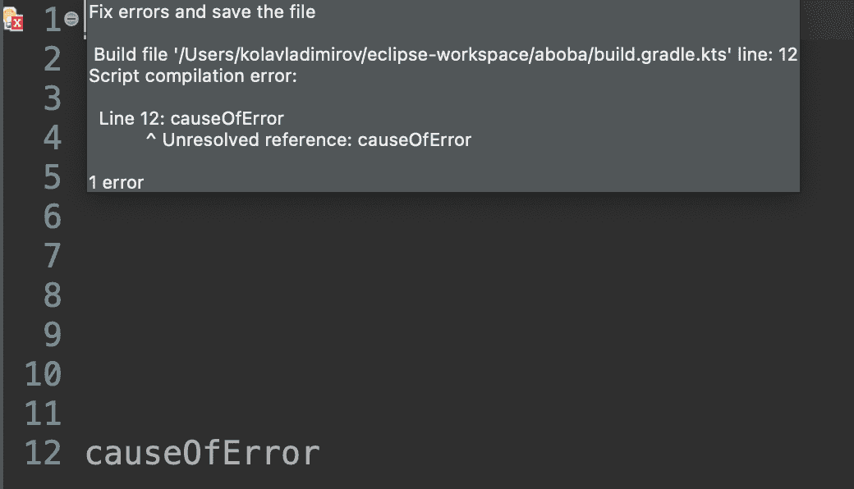Click the red error marker icon in gutter

14,20
